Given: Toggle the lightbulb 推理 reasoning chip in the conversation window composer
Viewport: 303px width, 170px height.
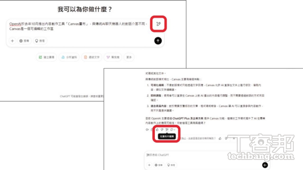Looking at the screenshot, I should click(x=171, y=165).
